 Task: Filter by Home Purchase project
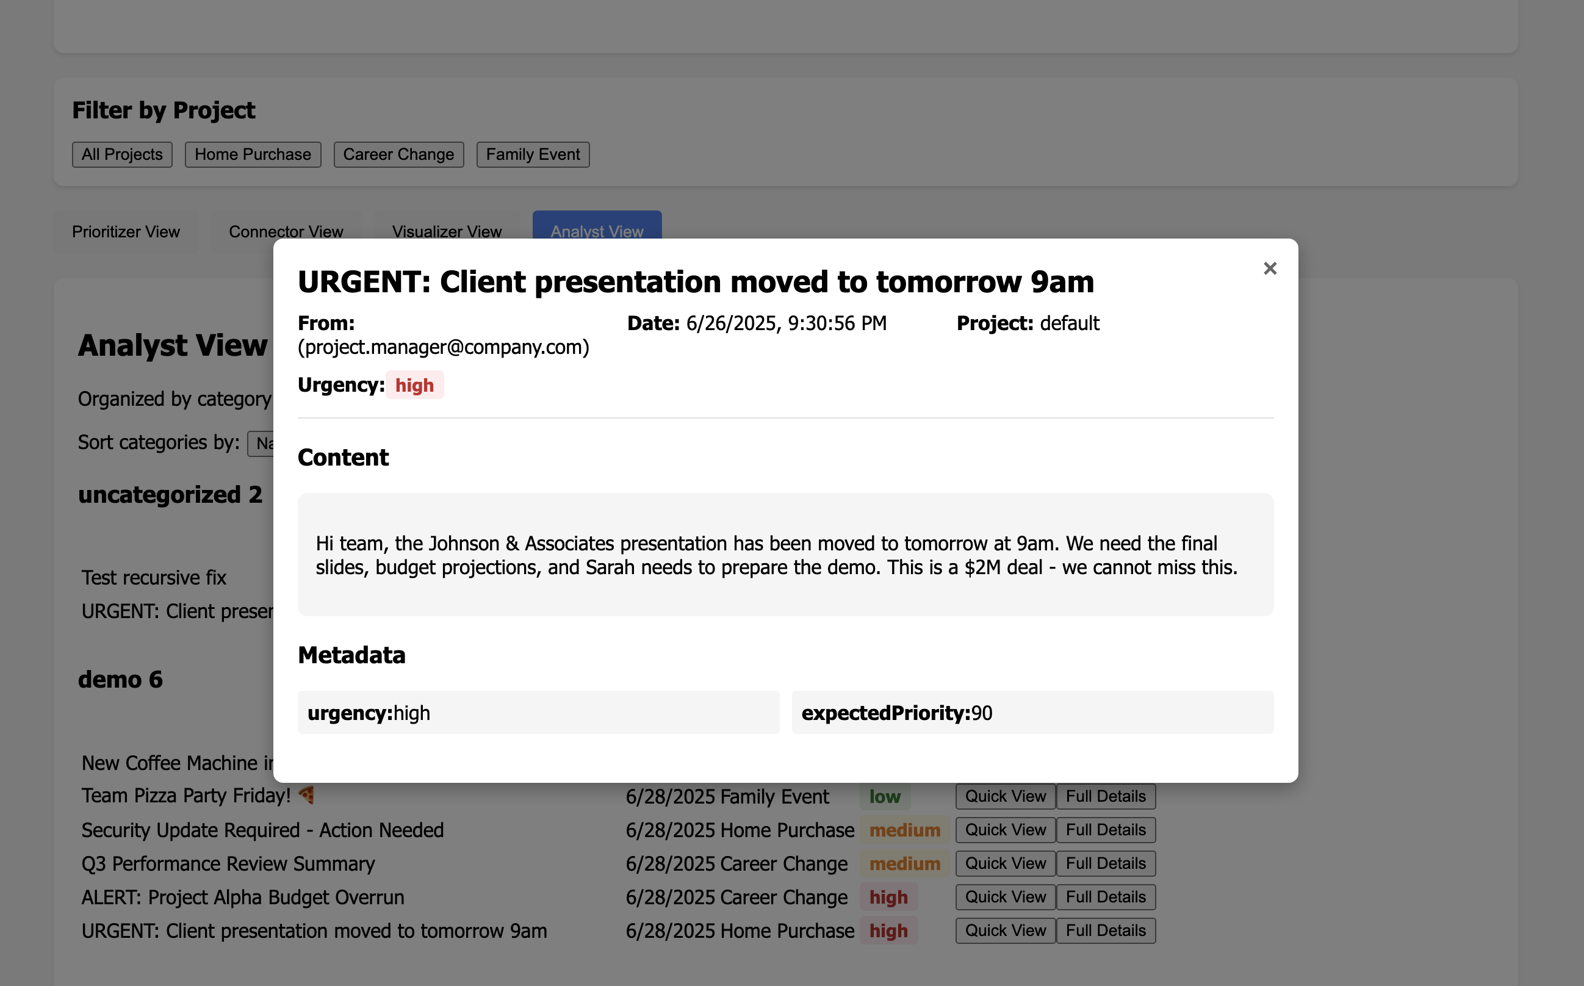(253, 154)
